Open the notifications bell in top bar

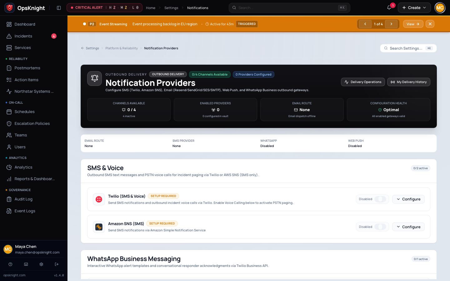[389, 8]
